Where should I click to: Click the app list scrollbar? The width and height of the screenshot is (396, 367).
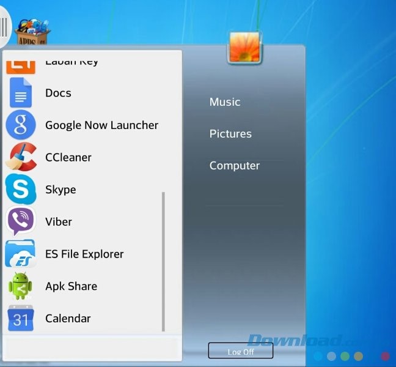click(163, 261)
